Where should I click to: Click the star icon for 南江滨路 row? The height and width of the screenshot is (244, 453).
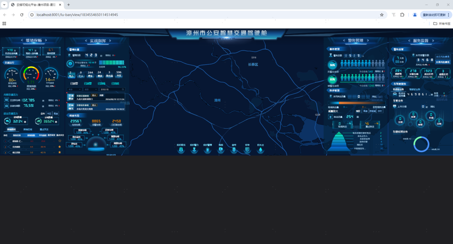click(x=59, y=152)
